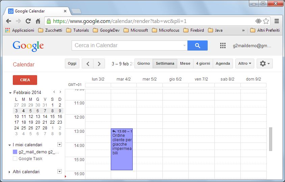Toggle the Google Task calendar checkbox
The height and width of the screenshot is (182, 285).
15,159
